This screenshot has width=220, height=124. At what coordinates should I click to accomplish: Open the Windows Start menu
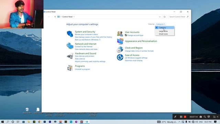[x=2, y=122]
